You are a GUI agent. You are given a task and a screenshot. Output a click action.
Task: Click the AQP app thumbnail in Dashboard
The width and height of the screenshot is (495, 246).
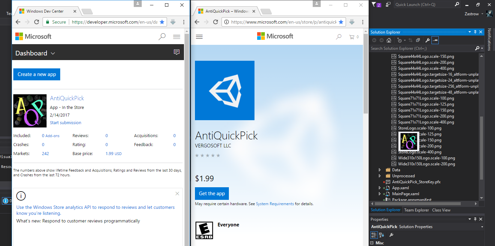[30, 111]
